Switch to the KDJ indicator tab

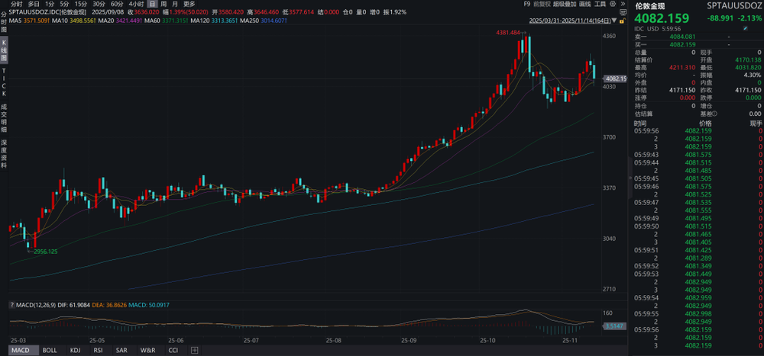[76, 350]
